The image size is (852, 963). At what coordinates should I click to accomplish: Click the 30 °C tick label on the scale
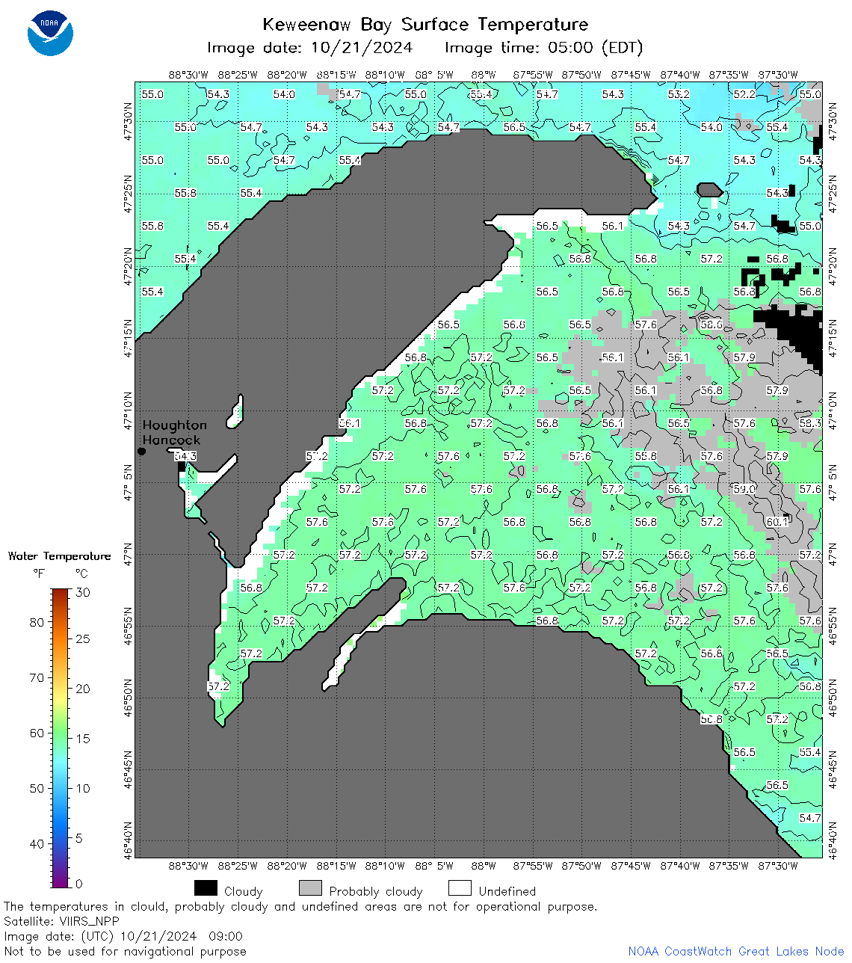point(83,593)
